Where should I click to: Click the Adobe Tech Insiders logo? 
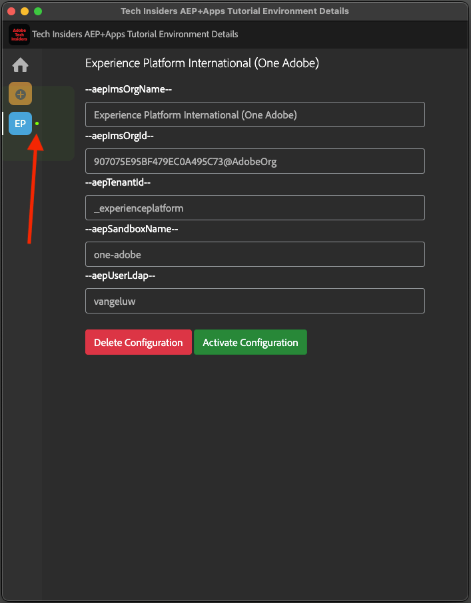click(x=19, y=35)
